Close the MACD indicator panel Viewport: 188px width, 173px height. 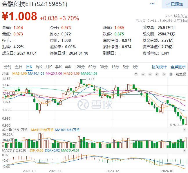[185, 150]
